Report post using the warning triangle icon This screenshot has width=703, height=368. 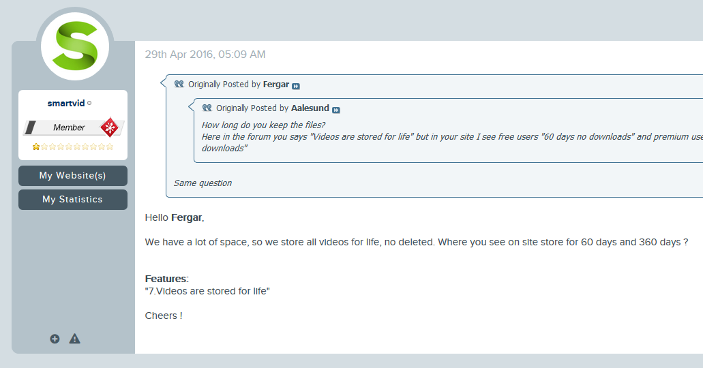click(x=75, y=339)
